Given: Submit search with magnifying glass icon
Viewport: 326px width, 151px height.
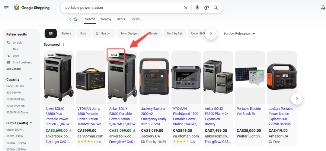Looking at the screenshot, I should [216, 8].
